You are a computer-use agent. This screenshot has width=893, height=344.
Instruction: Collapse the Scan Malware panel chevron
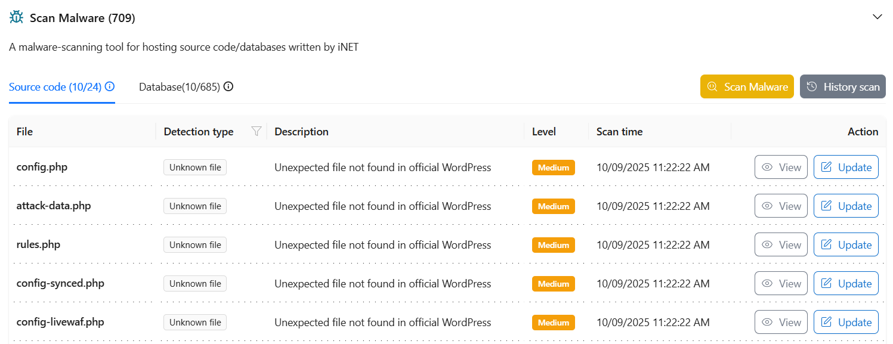877,17
